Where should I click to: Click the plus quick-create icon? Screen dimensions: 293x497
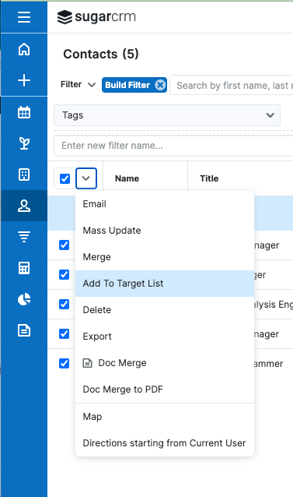coord(24,80)
